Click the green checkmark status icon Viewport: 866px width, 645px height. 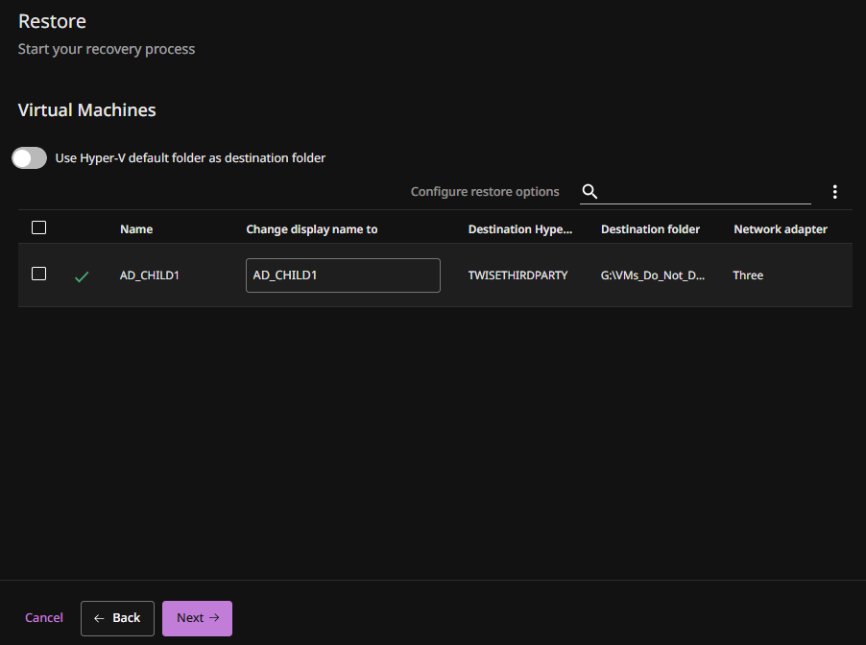pyautogui.click(x=82, y=276)
